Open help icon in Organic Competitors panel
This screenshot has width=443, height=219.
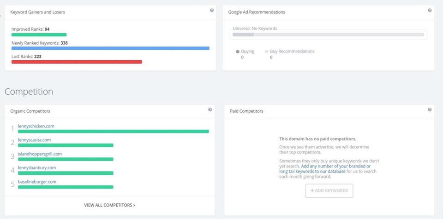coord(210,109)
